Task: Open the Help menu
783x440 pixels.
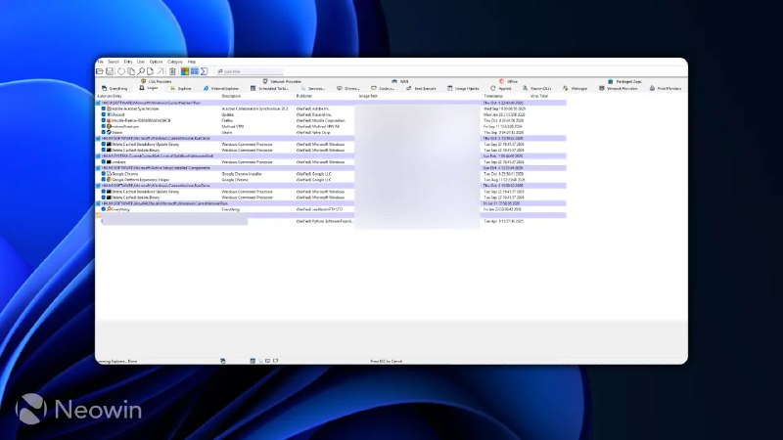Action: (x=192, y=62)
